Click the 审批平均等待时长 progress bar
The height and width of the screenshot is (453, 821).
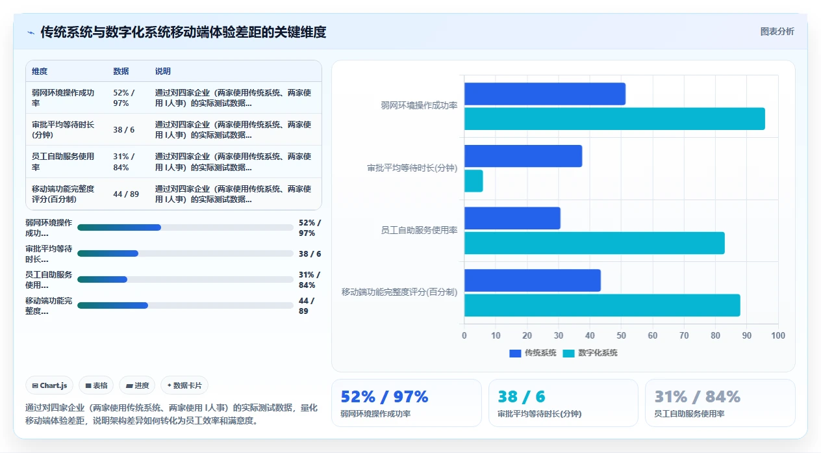(x=185, y=253)
